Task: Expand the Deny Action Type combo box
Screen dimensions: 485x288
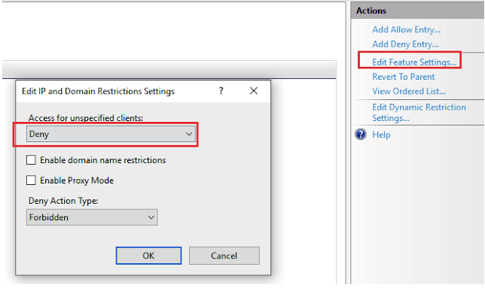Action: [92, 217]
